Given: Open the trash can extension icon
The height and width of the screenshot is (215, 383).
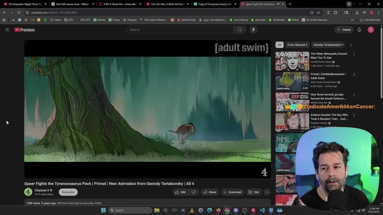Looking at the screenshot, I should [328, 13].
